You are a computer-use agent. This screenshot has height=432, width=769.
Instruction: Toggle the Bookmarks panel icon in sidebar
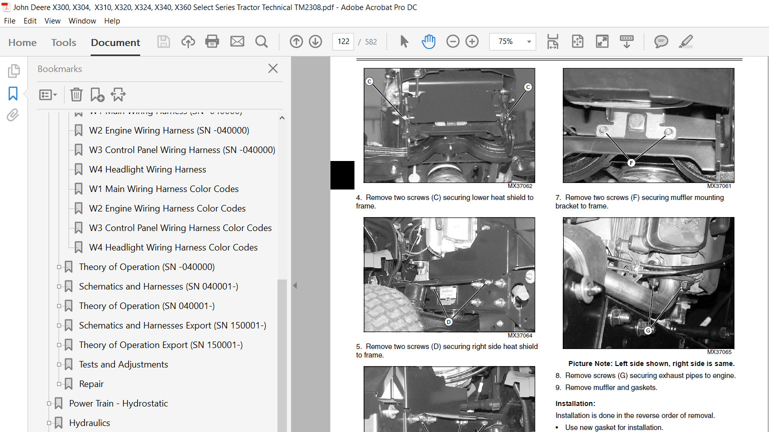13,93
